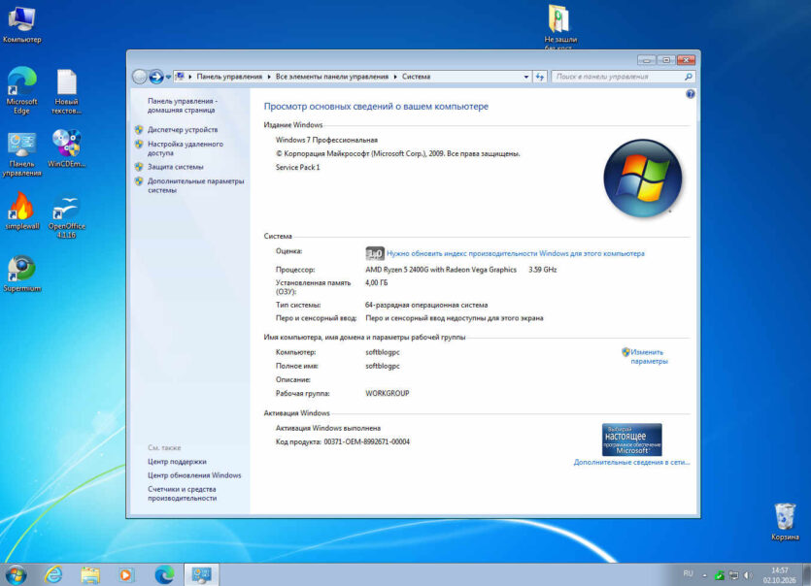Show hidden tray icons arrow
This screenshot has width=811, height=586.
pyautogui.click(x=704, y=575)
